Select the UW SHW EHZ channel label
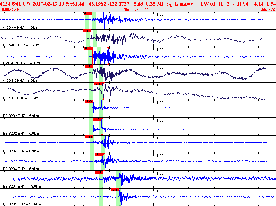 [21, 63]
